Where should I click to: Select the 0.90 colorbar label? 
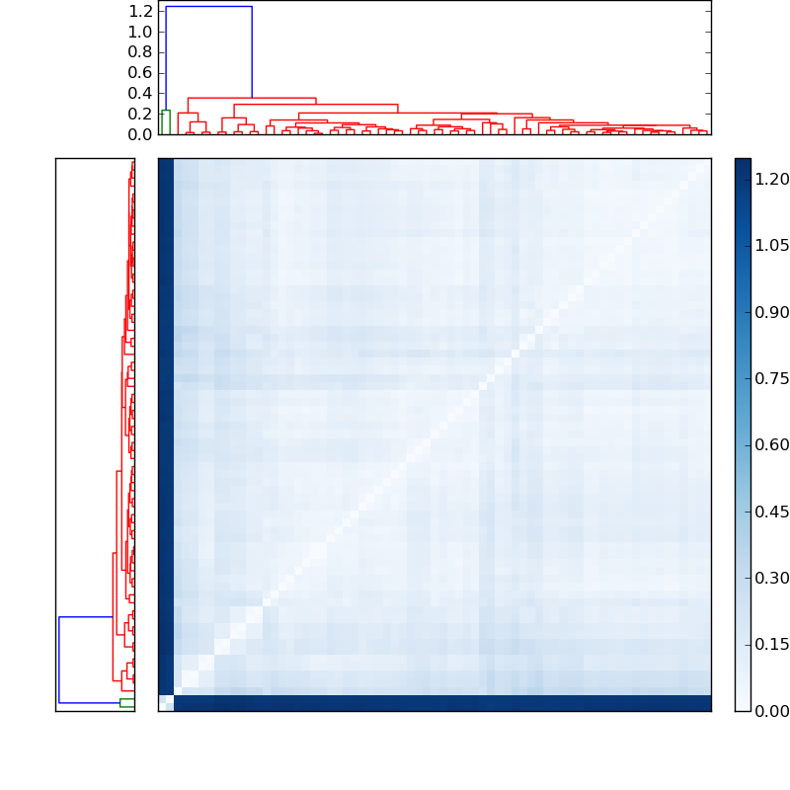coord(772,312)
